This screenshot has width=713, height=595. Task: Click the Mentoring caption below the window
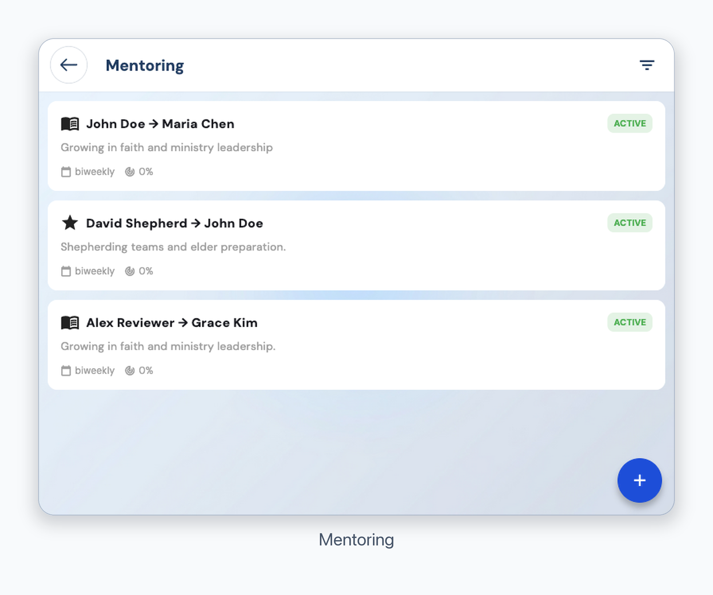[356, 540]
